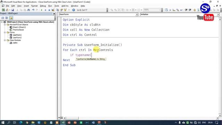Open the File menu
This screenshot has width=222, height=125.
(x=7, y=6)
